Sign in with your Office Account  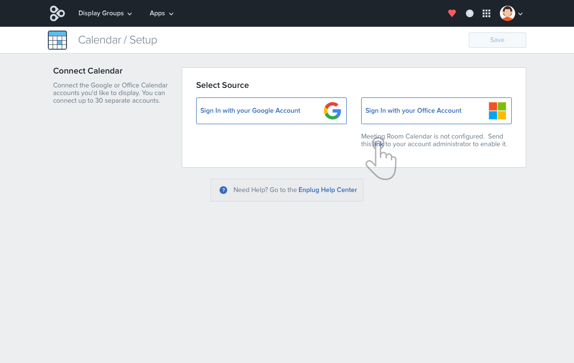click(436, 111)
